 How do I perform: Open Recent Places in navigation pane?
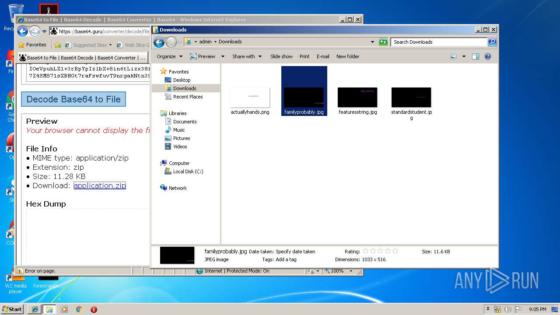(x=188, y=97)
